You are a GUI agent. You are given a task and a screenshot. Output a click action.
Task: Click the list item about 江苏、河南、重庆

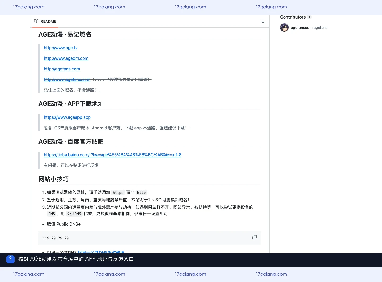click(118, 200)
